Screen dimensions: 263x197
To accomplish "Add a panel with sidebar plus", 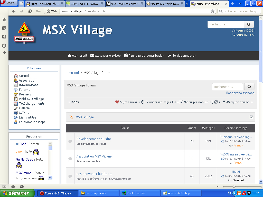I will tap(4, 53).
